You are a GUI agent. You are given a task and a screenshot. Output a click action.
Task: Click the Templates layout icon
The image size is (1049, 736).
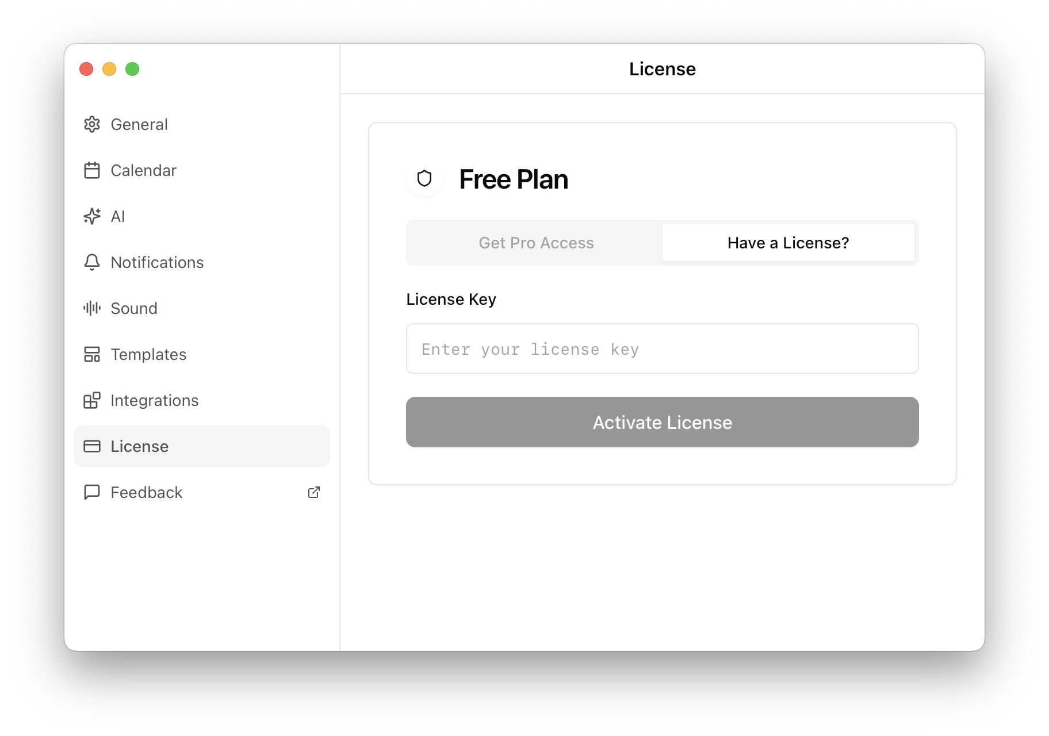click(92, 354)
